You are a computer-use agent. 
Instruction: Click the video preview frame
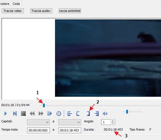pyautogui.click(x=108, y=58)
